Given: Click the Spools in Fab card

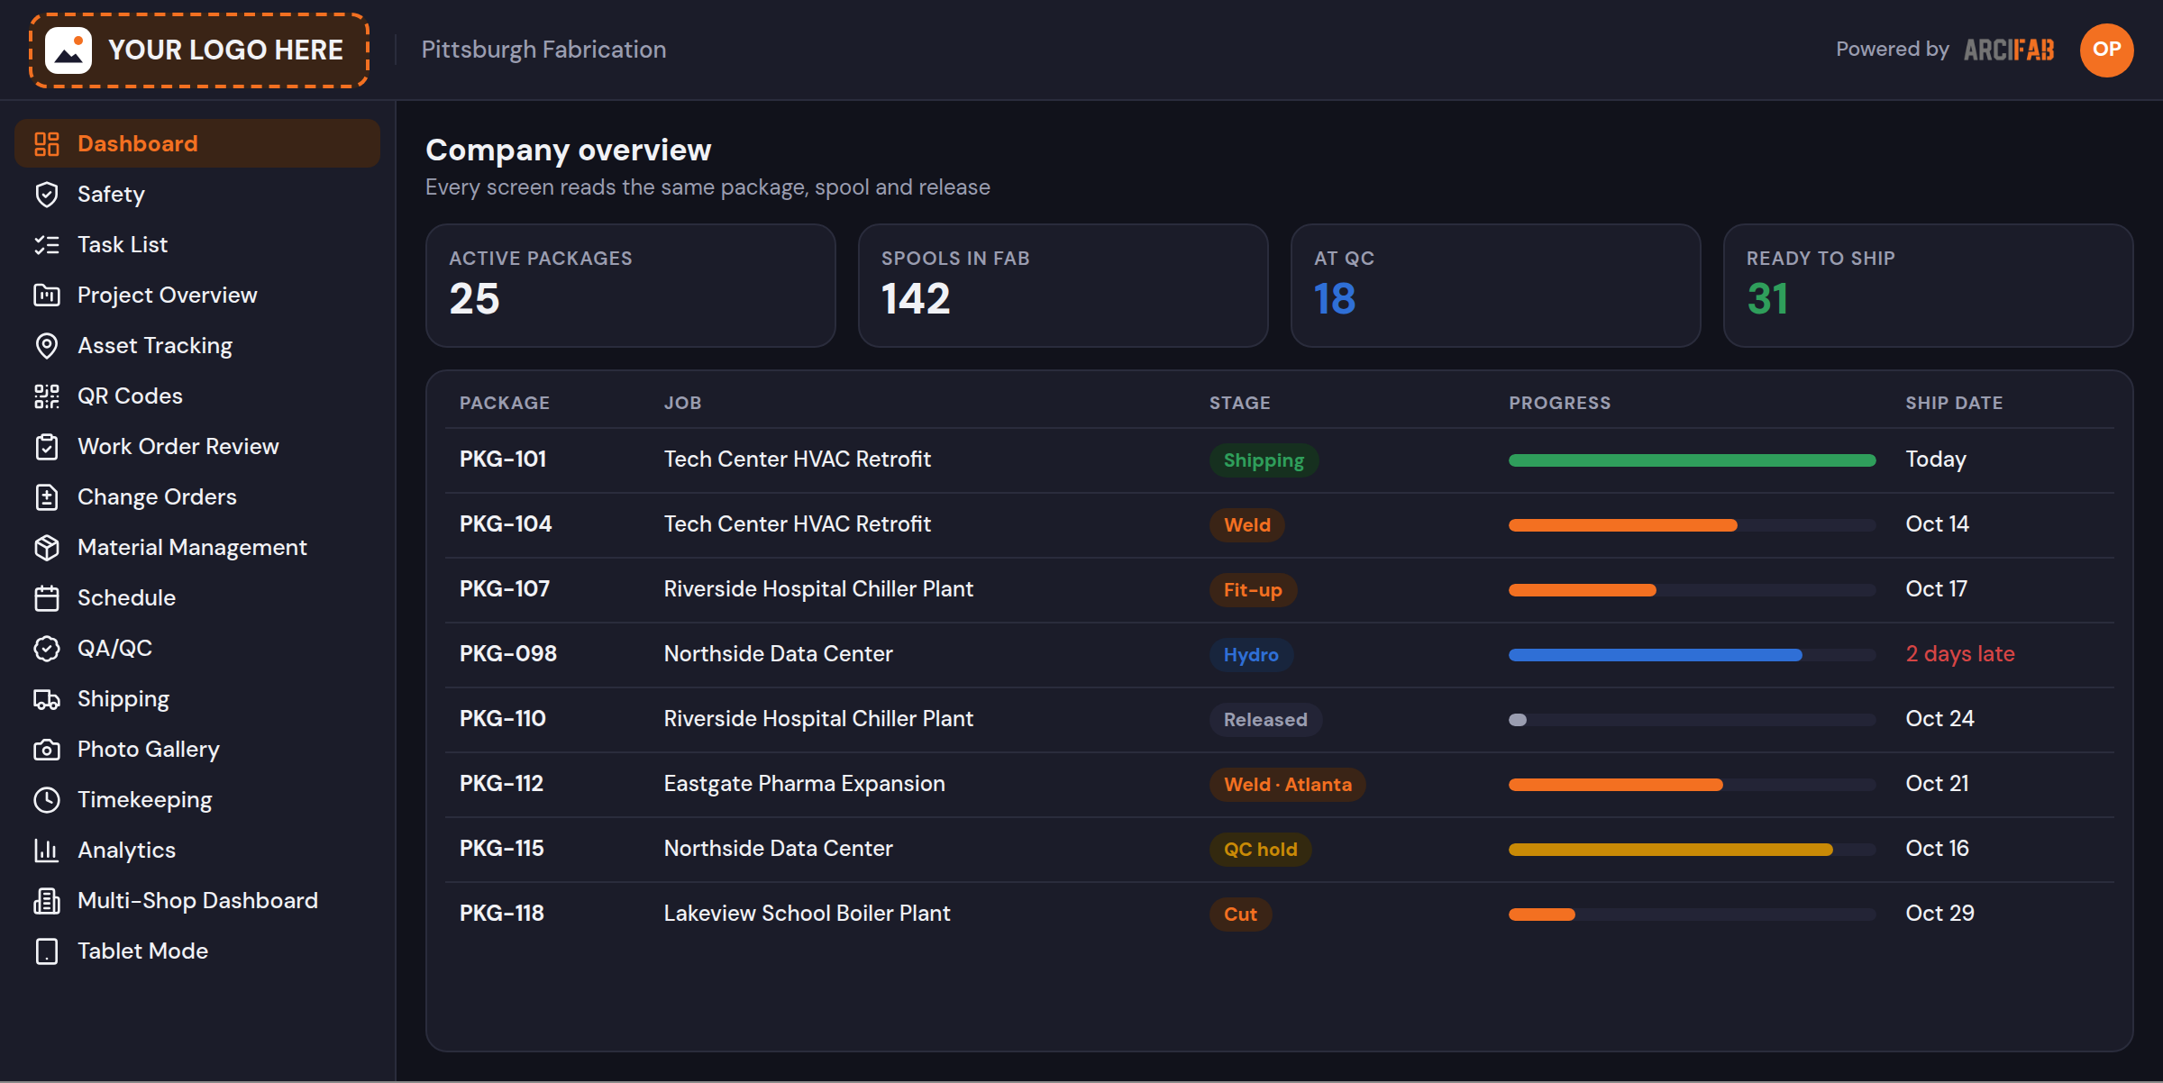Looking at the screenshot, I should tap(1063, 286).
